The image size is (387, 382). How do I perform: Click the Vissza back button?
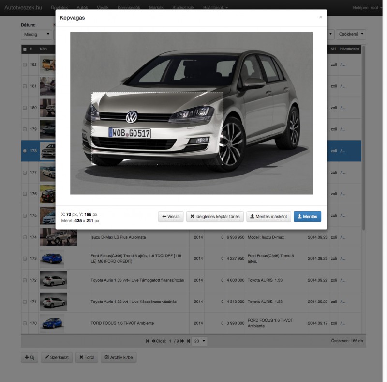tap(171, 217)
